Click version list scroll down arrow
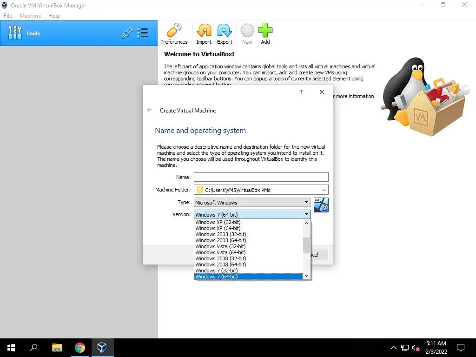The width and height of the screenshot is (476, 357). point(307,276)
